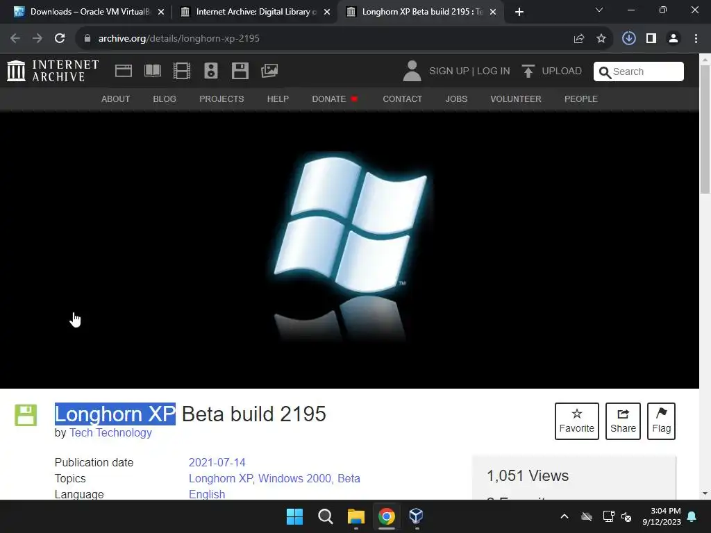
Task: Open the Windows Start menu
Action: 294,516
